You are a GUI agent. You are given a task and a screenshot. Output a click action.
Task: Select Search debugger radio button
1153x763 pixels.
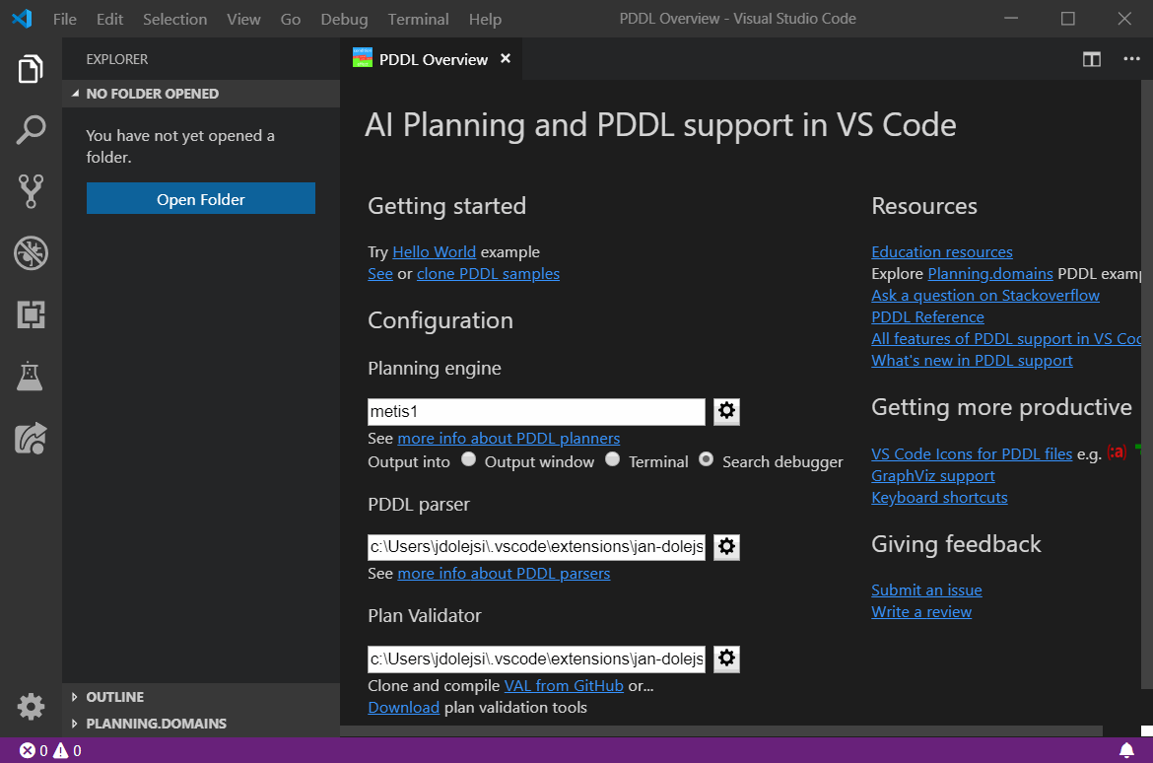(x=706, y=459)
